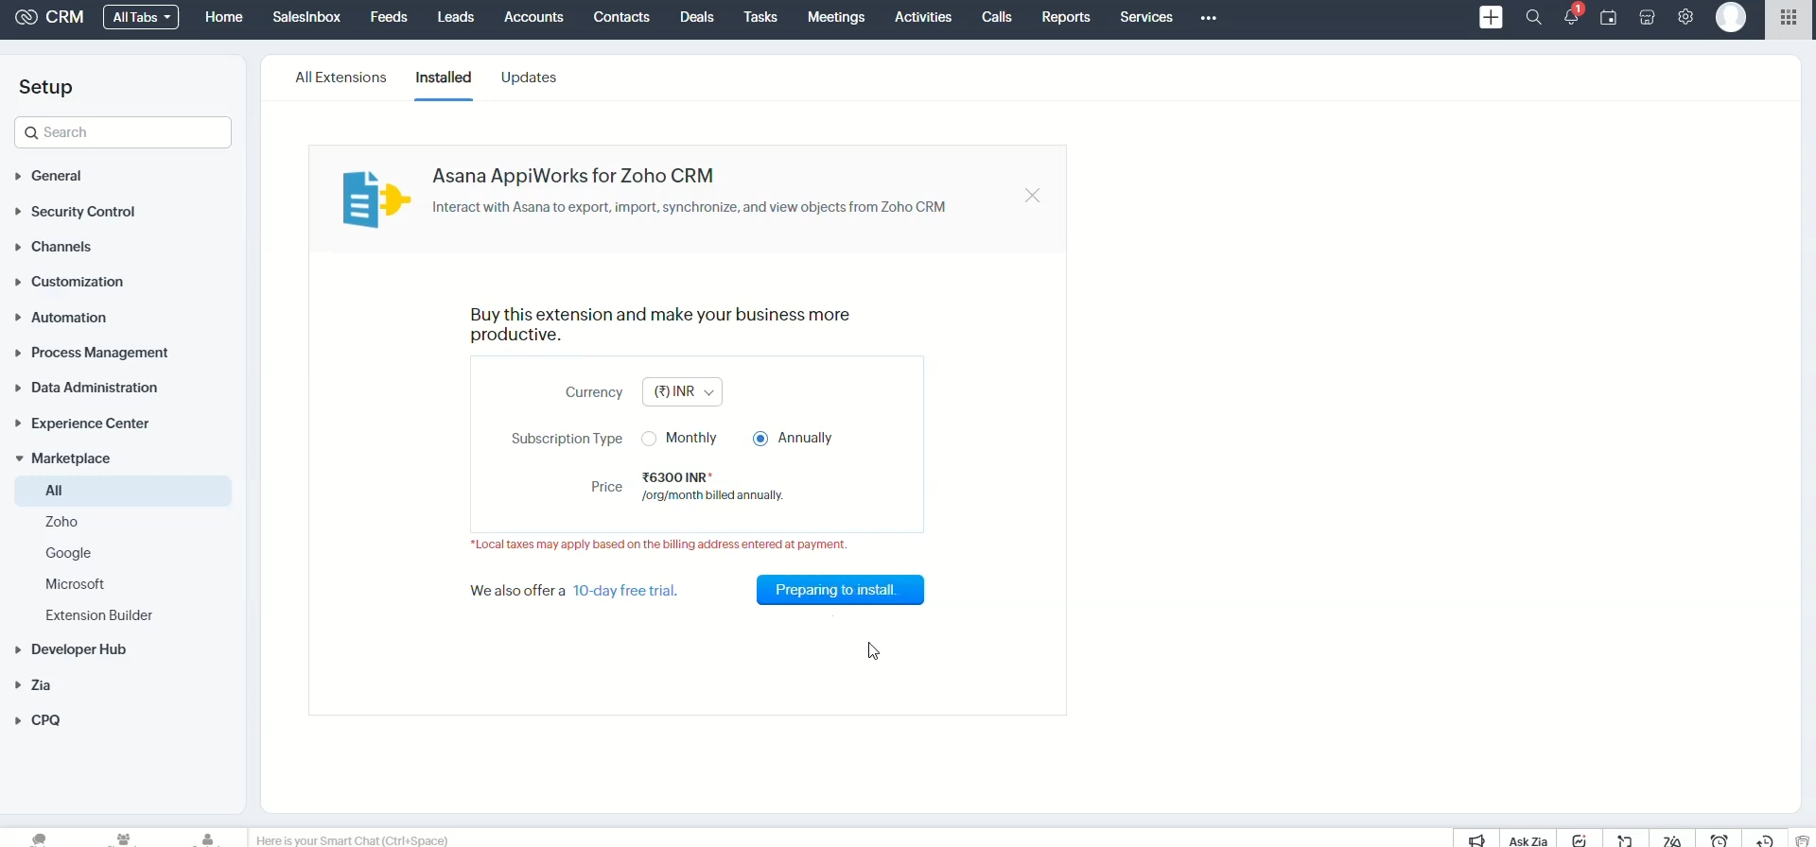Screen dimensions: 1816x847
Task: Click the Ask Zia button
Action: point(1528,839)
